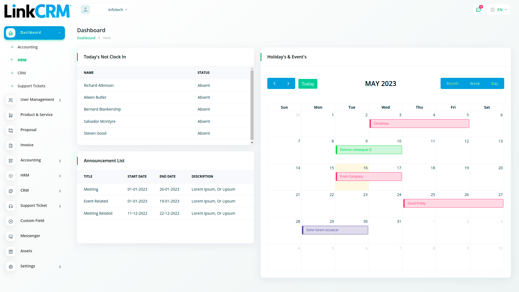This screenshot has width=519, height=292.
Task: Click the Not Clock In list scrollbar
Action: [252, 105]
